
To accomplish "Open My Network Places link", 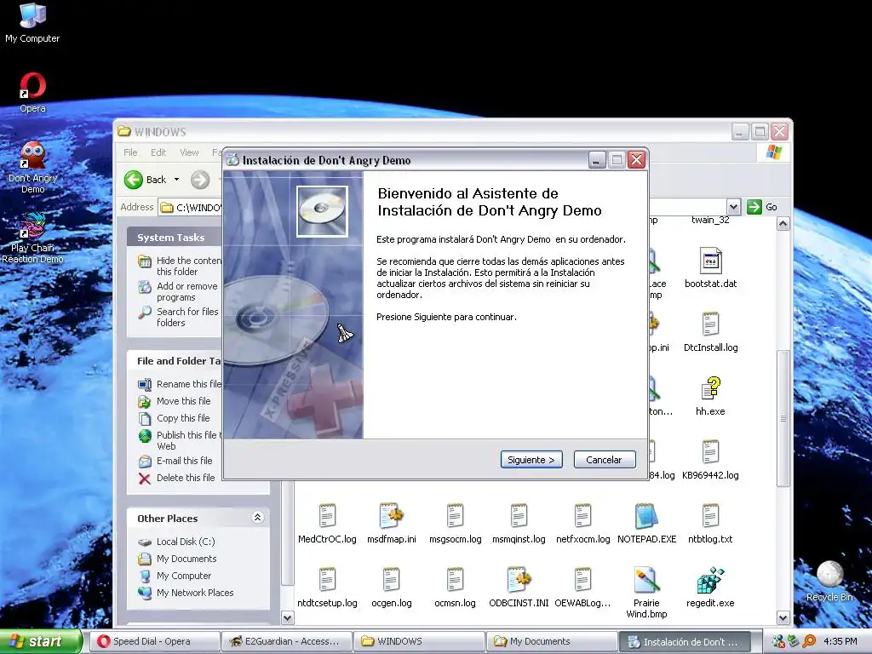I will pyautogui.click(x=186, y=593).
